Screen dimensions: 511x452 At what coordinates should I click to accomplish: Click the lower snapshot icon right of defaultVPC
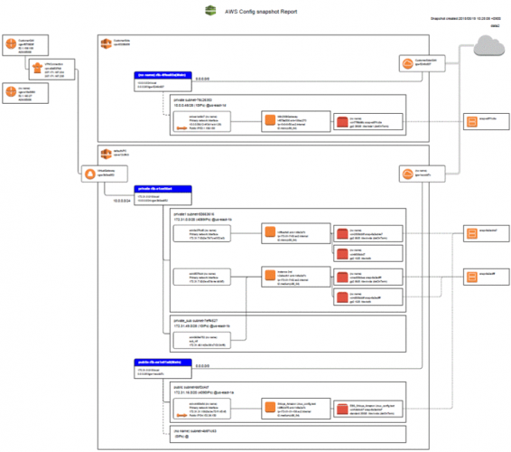coord(471,277)
